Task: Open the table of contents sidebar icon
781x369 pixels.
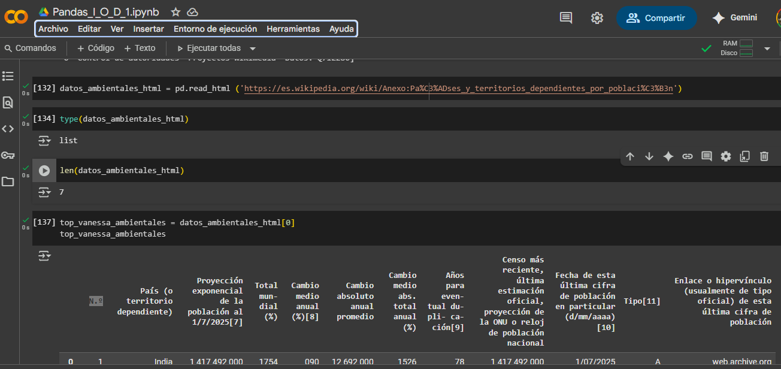Action: coord(8,76)
